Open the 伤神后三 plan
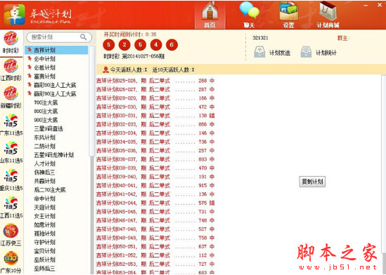Image resolution: width=386 pixels, height=275 pixels. pyautogui.click(x=44, y=172)
